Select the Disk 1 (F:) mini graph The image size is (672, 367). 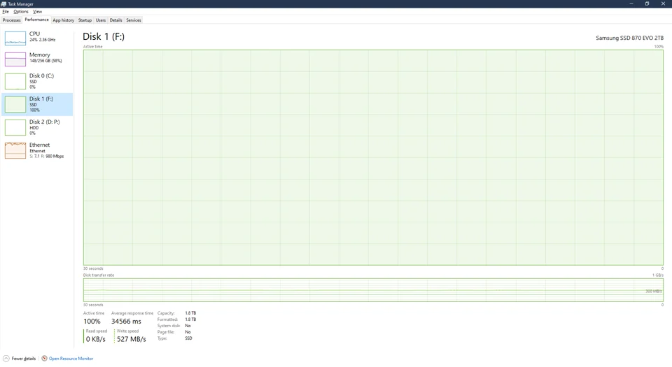tap(15, 104)
